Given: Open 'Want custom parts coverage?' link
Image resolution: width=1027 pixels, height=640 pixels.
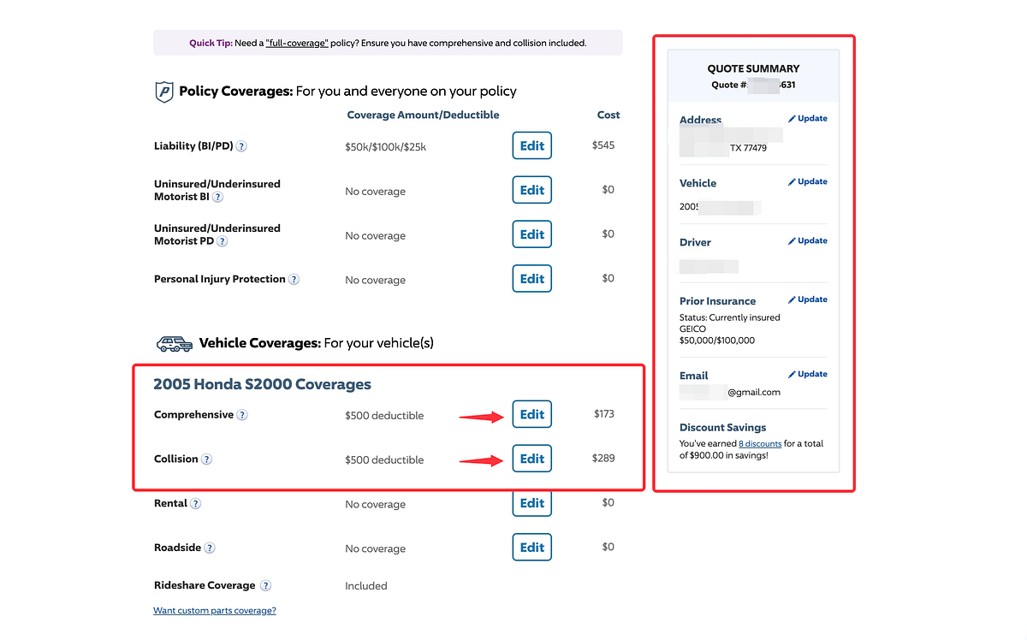Looking at the screenshot, I should pyautogui.click(x=215, y=611).
